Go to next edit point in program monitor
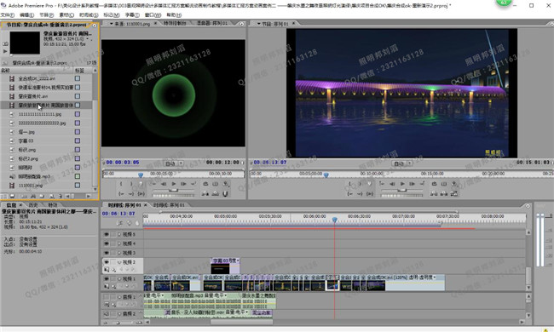This screenshot has width=554, height=332. tap(422, 184)
